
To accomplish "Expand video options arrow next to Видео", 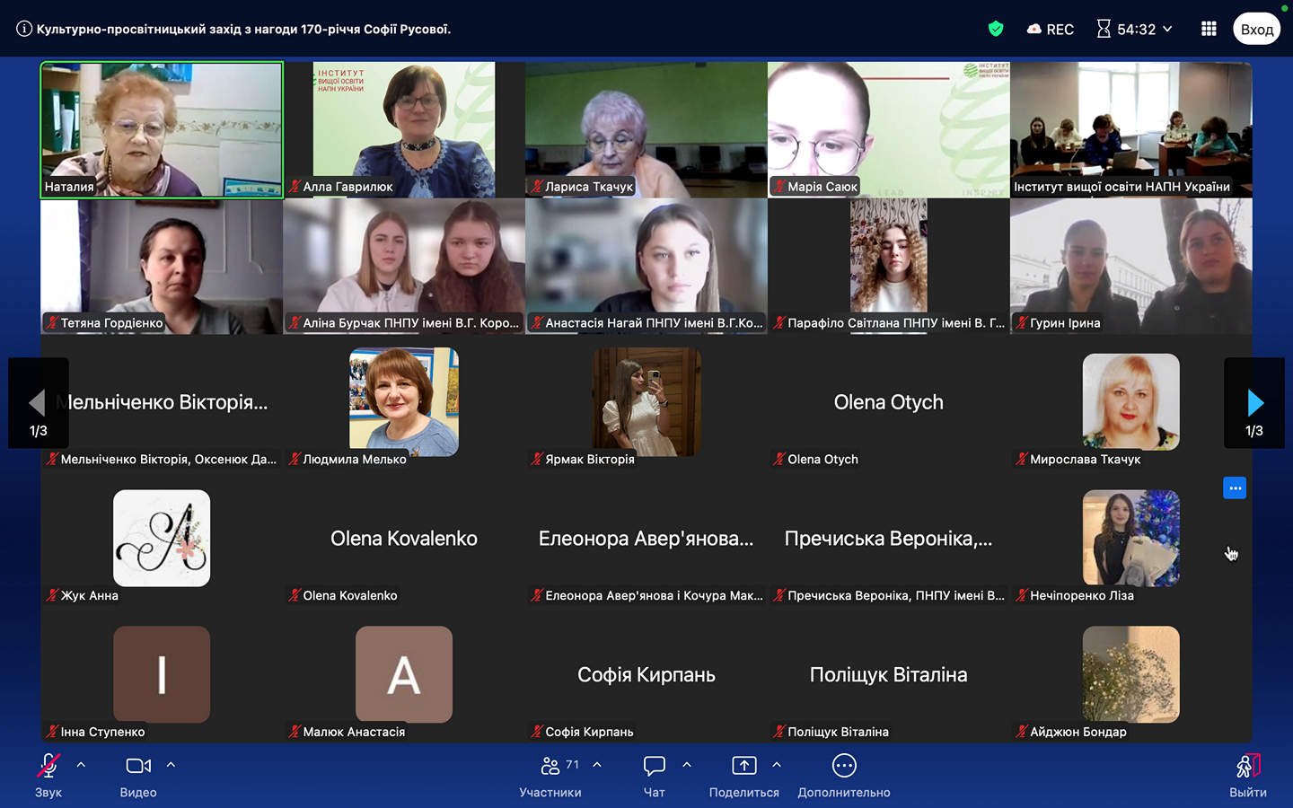I will tap(171, 765).
